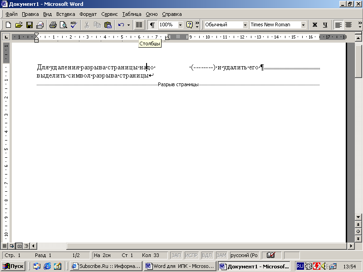363x272 pixels.
Task: Open the Сервис menu
Action: [109, 14]
